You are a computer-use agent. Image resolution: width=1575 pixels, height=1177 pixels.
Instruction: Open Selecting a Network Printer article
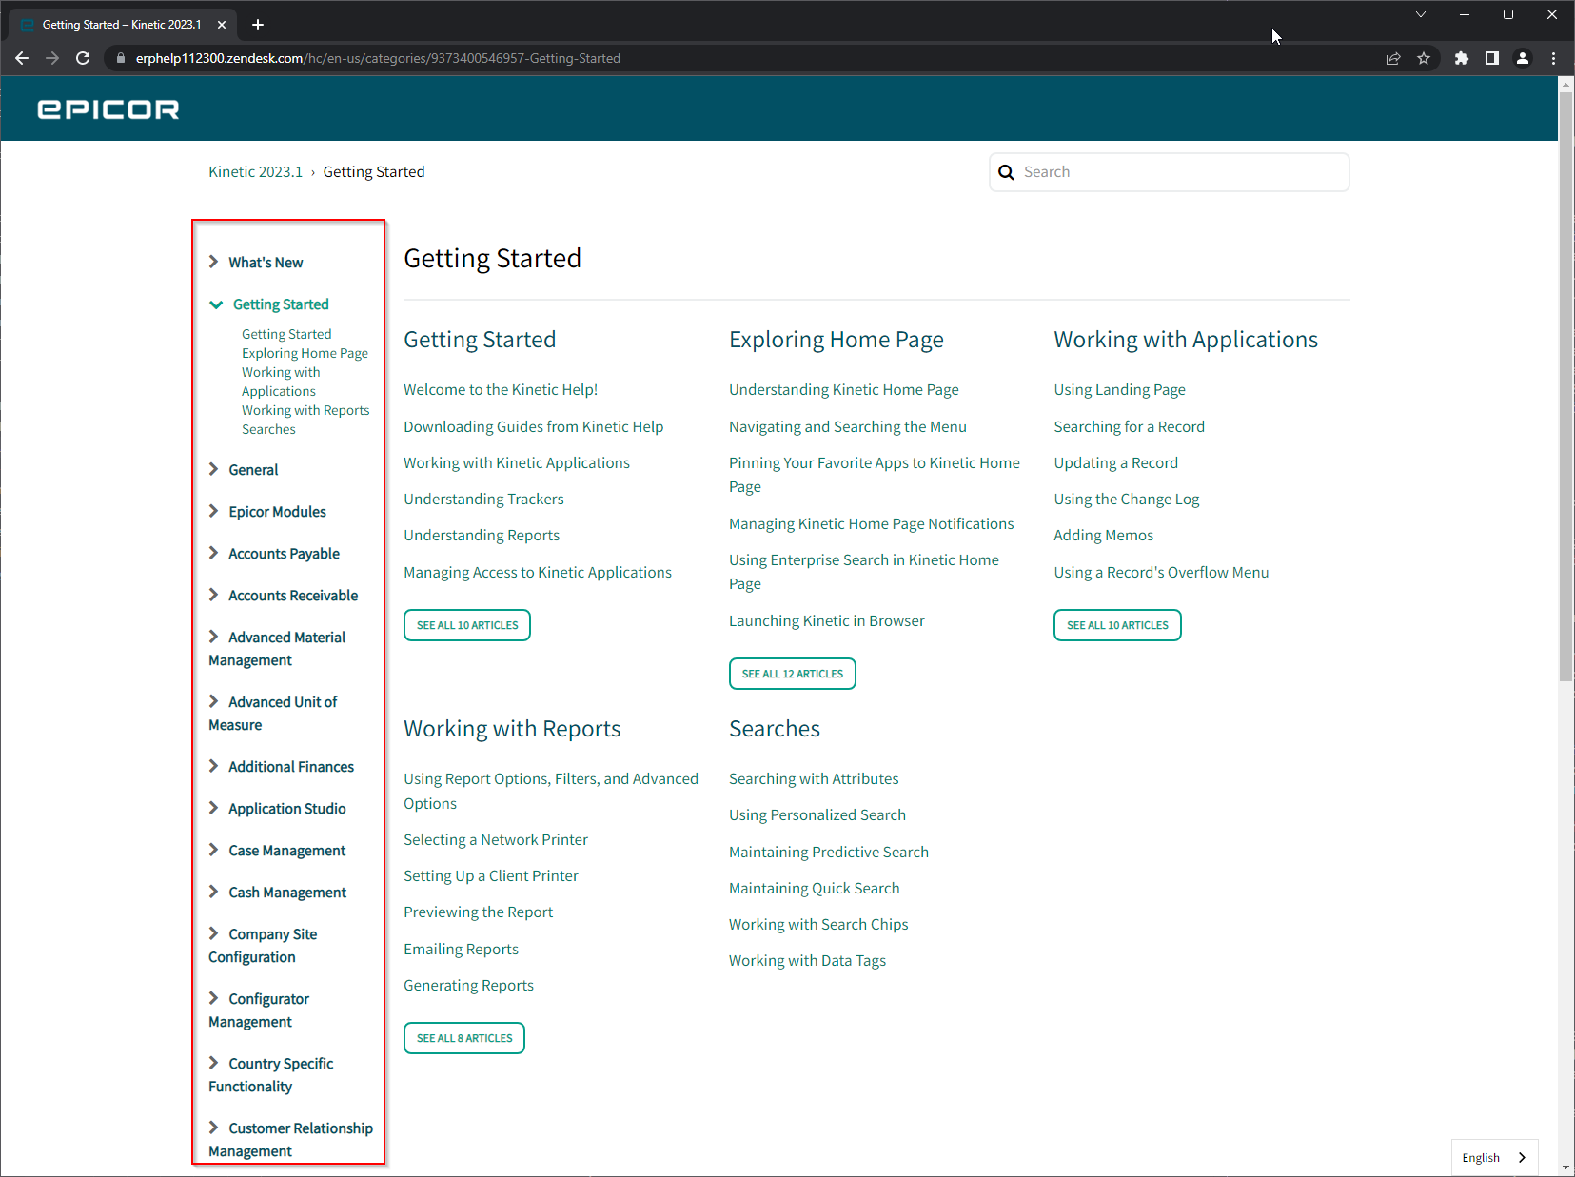(496, 840)
